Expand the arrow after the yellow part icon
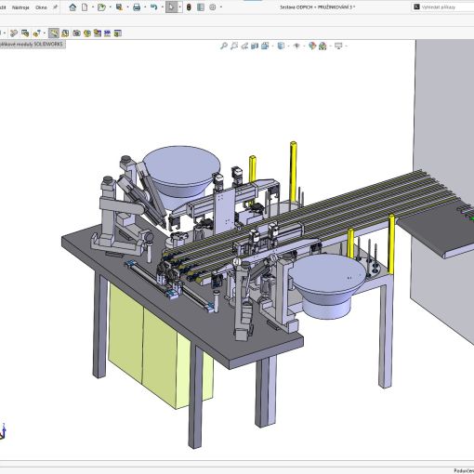Screen dimensions: 474x474 (x=45, y=33)
